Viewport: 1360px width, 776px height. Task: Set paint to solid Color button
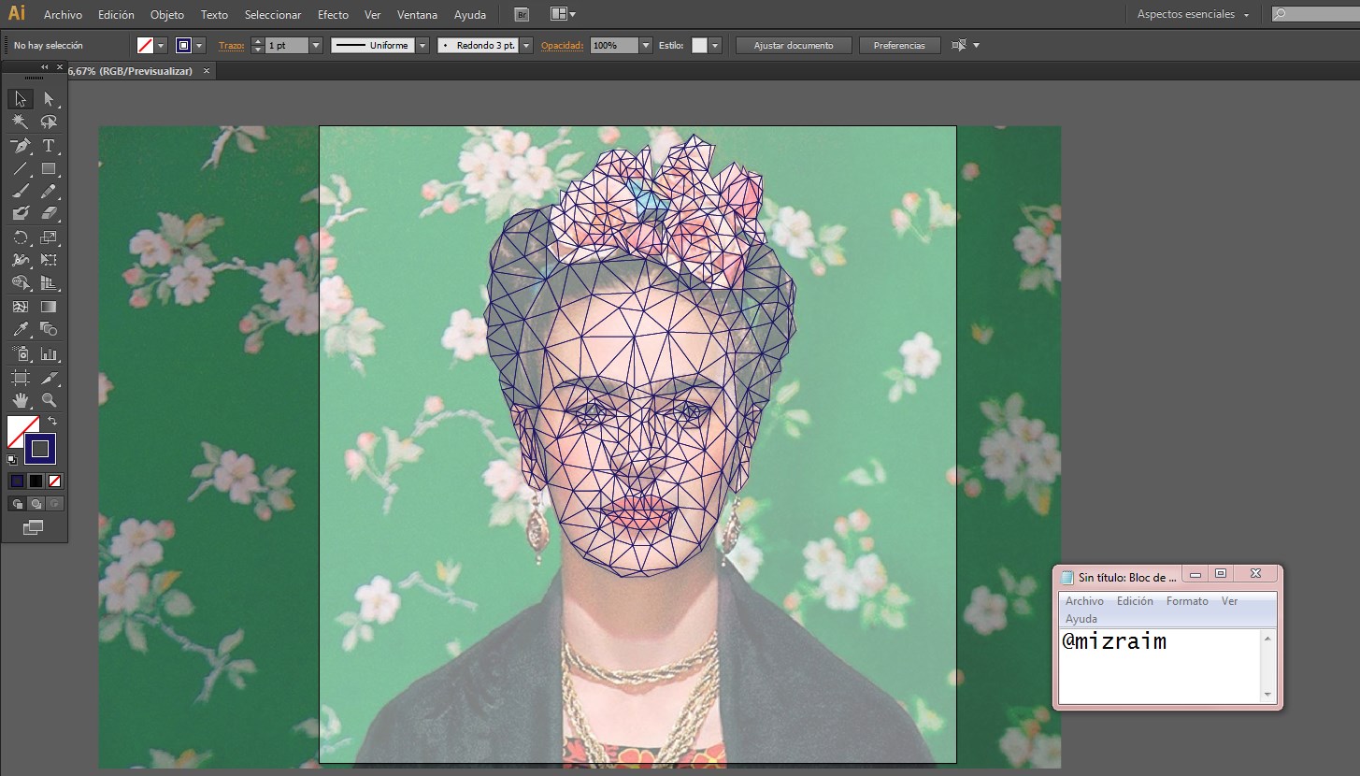click(x=17, y=481)
